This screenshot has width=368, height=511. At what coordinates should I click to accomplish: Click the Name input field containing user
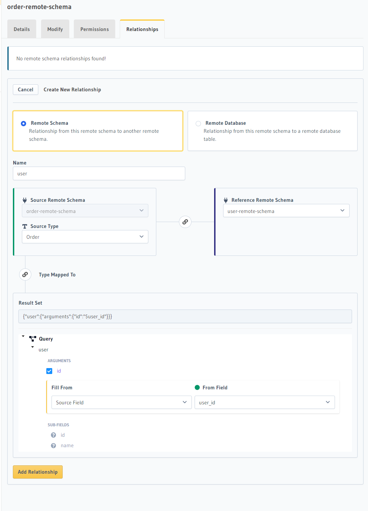[99, 174]
